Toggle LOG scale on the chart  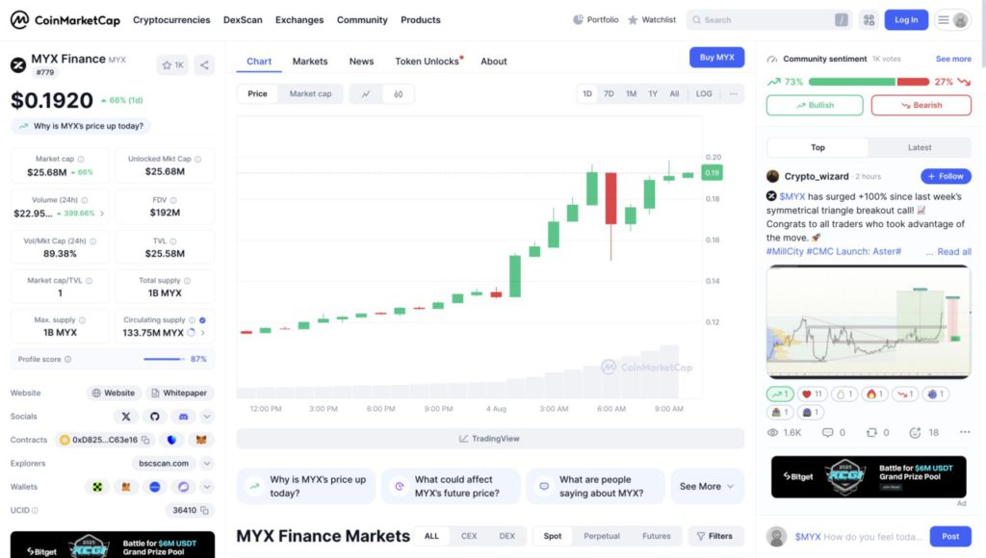pos(704,94)
